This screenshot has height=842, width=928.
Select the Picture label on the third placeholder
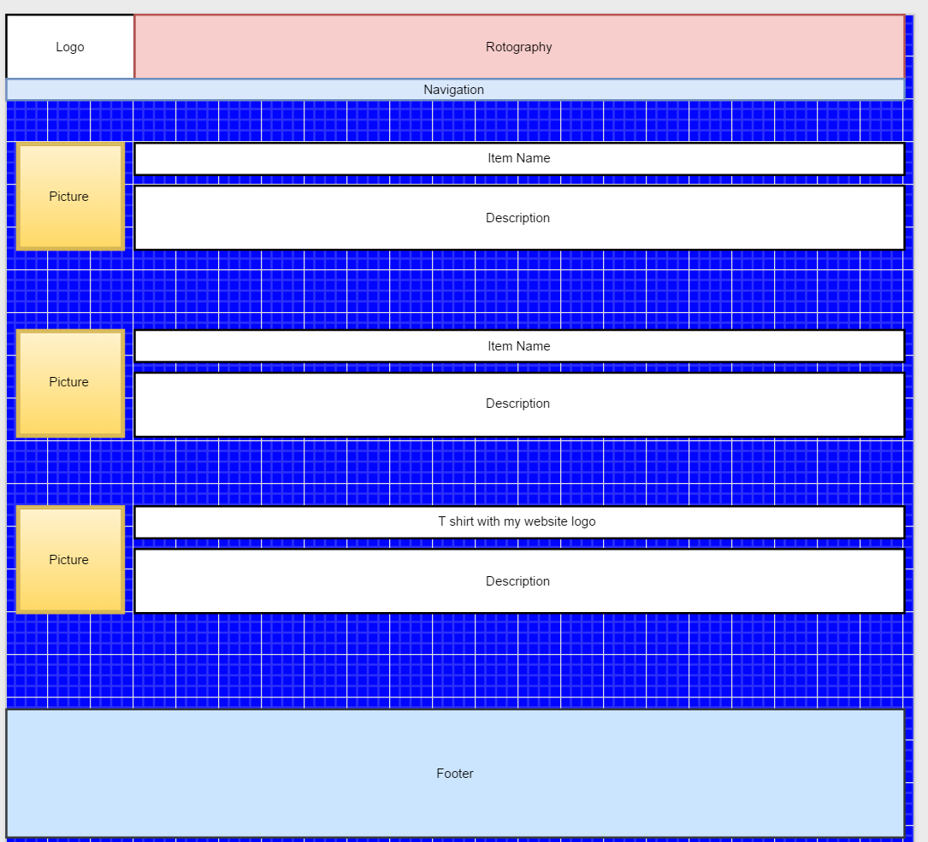click(x=69, y=560)
